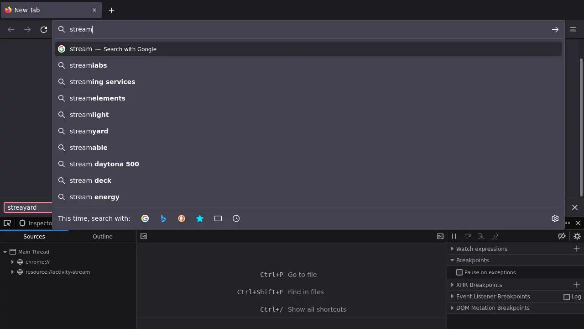Screen dimensions: 584x329
Task: Expand resource://activity-stream node
Action: (12, 272)
